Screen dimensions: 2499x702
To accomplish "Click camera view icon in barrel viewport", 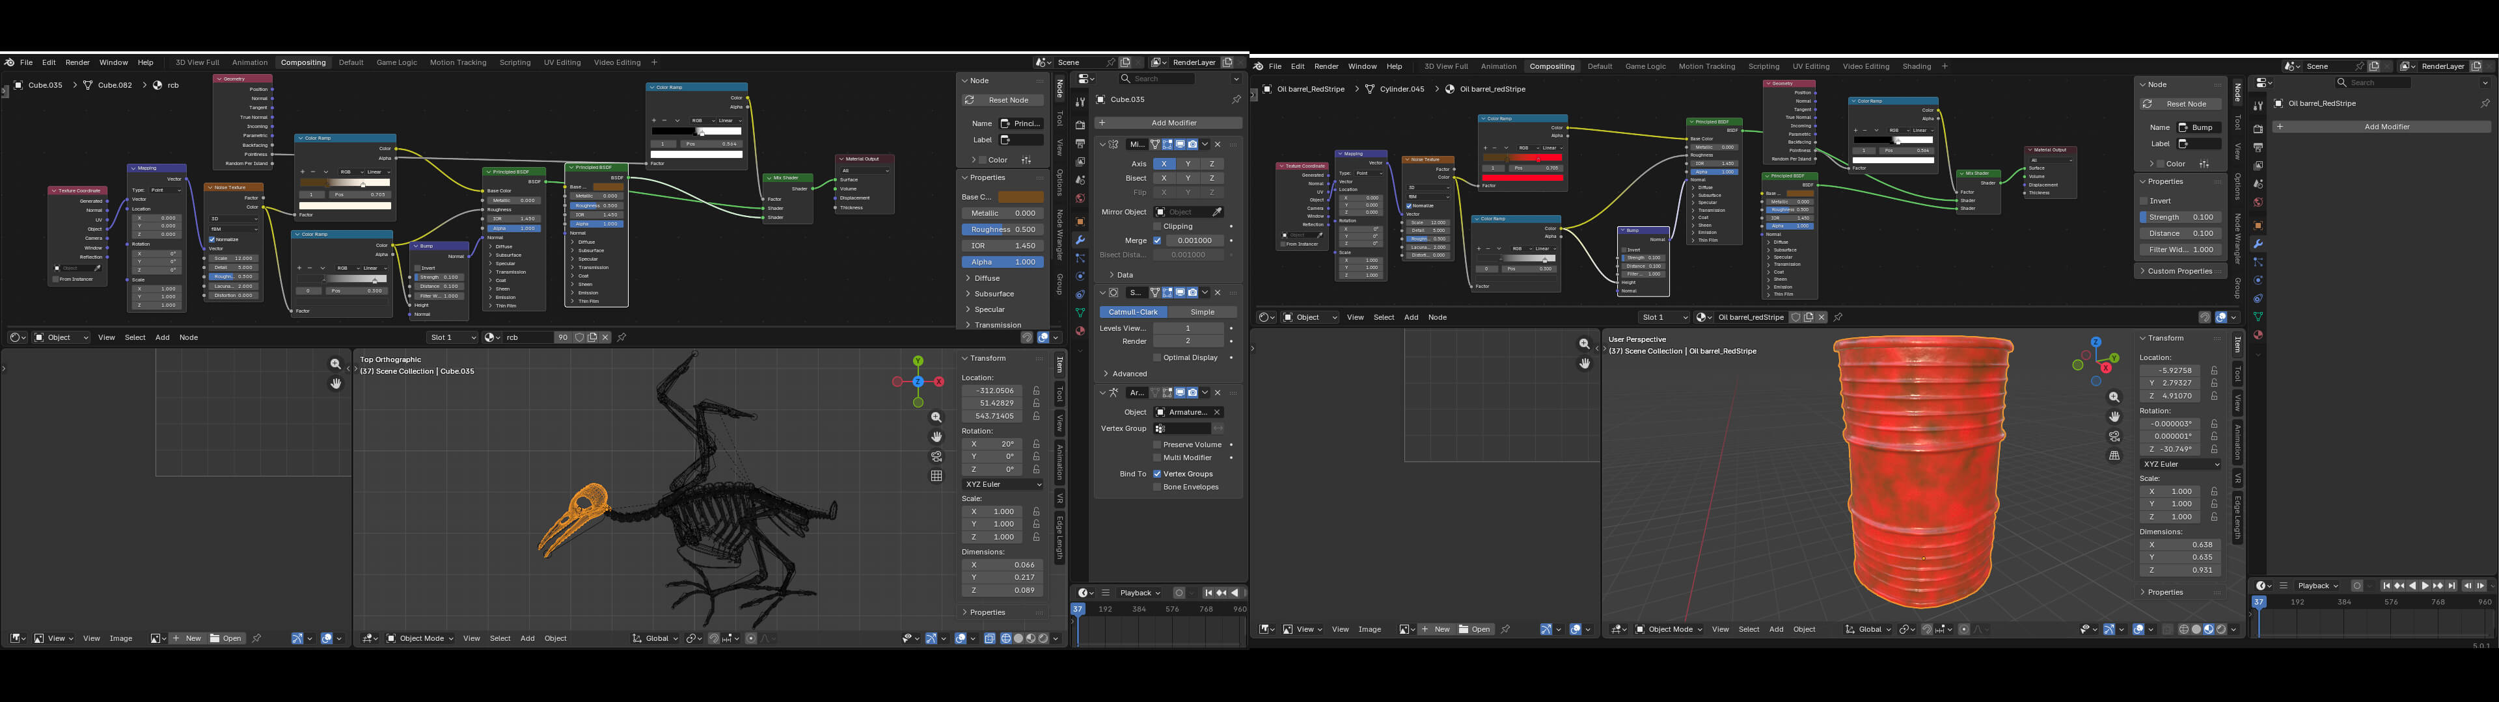I will 2114,436.
